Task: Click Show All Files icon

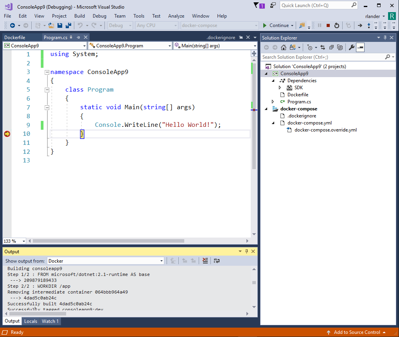Action: [340, 47]
